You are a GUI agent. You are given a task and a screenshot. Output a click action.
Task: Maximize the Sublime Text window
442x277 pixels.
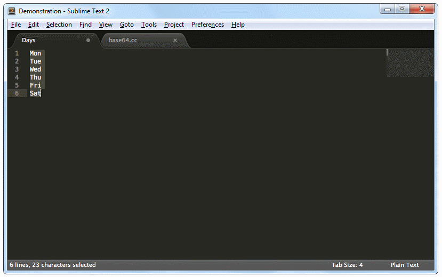402,9
